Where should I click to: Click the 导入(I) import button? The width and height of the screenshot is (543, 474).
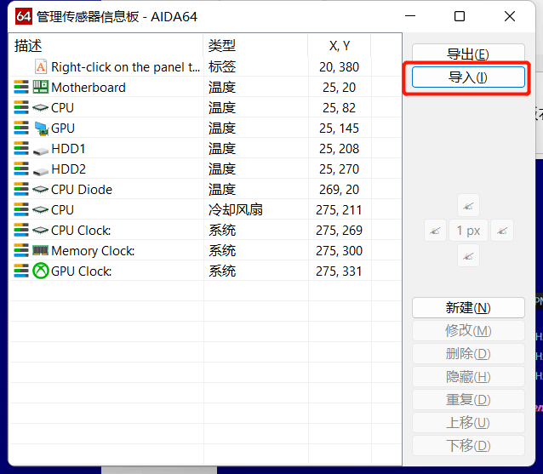(468, 77)
